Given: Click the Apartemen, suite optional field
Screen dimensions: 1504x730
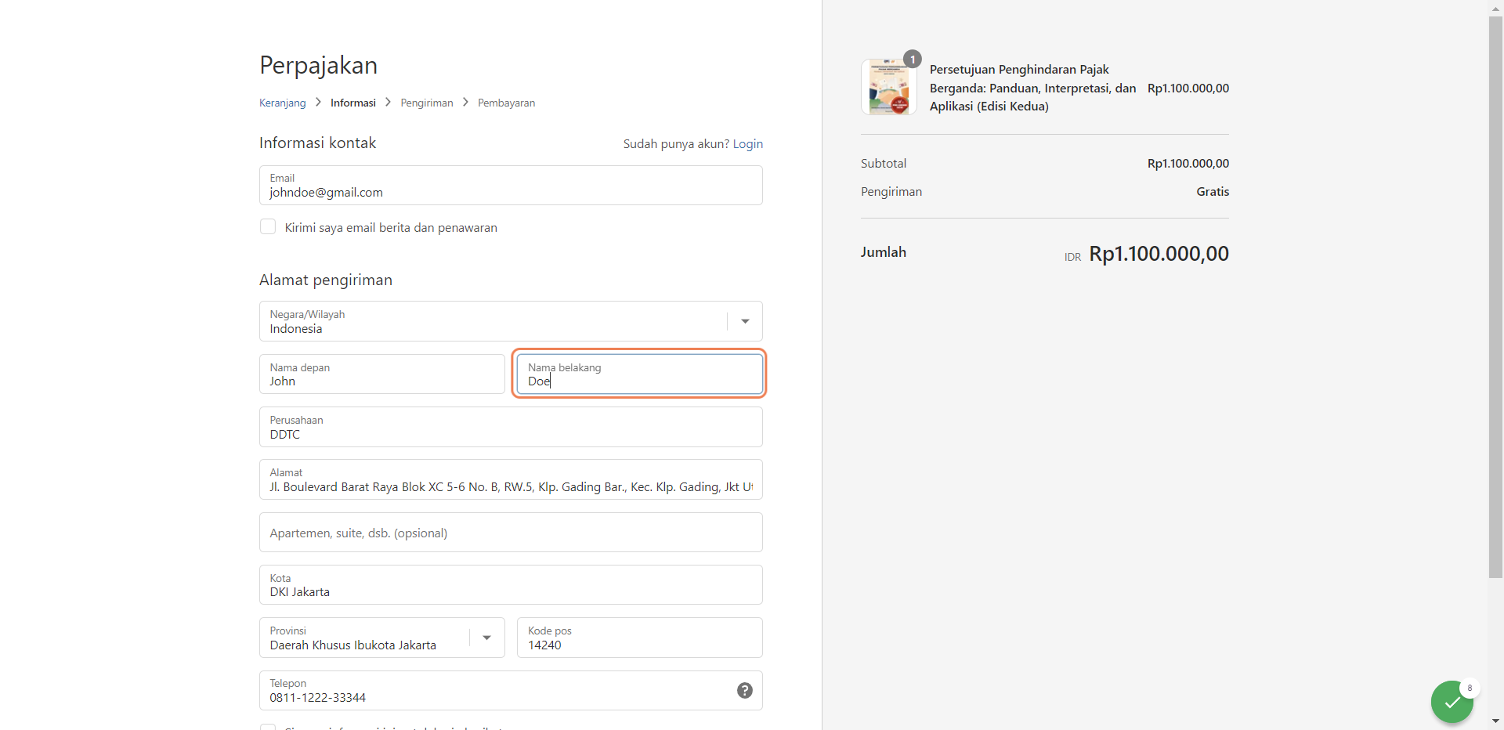Looking at the screenshot, I should [511, 533].
